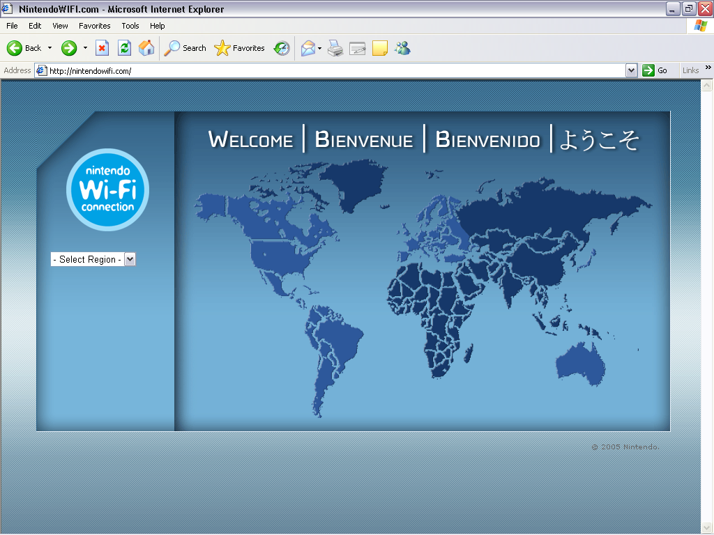714x535 pixels.
Task: Open the Tools menu
Action: (x=130, y=26)
